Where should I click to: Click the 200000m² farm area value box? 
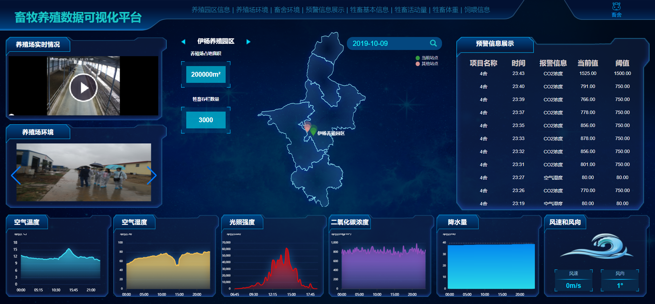206,74
